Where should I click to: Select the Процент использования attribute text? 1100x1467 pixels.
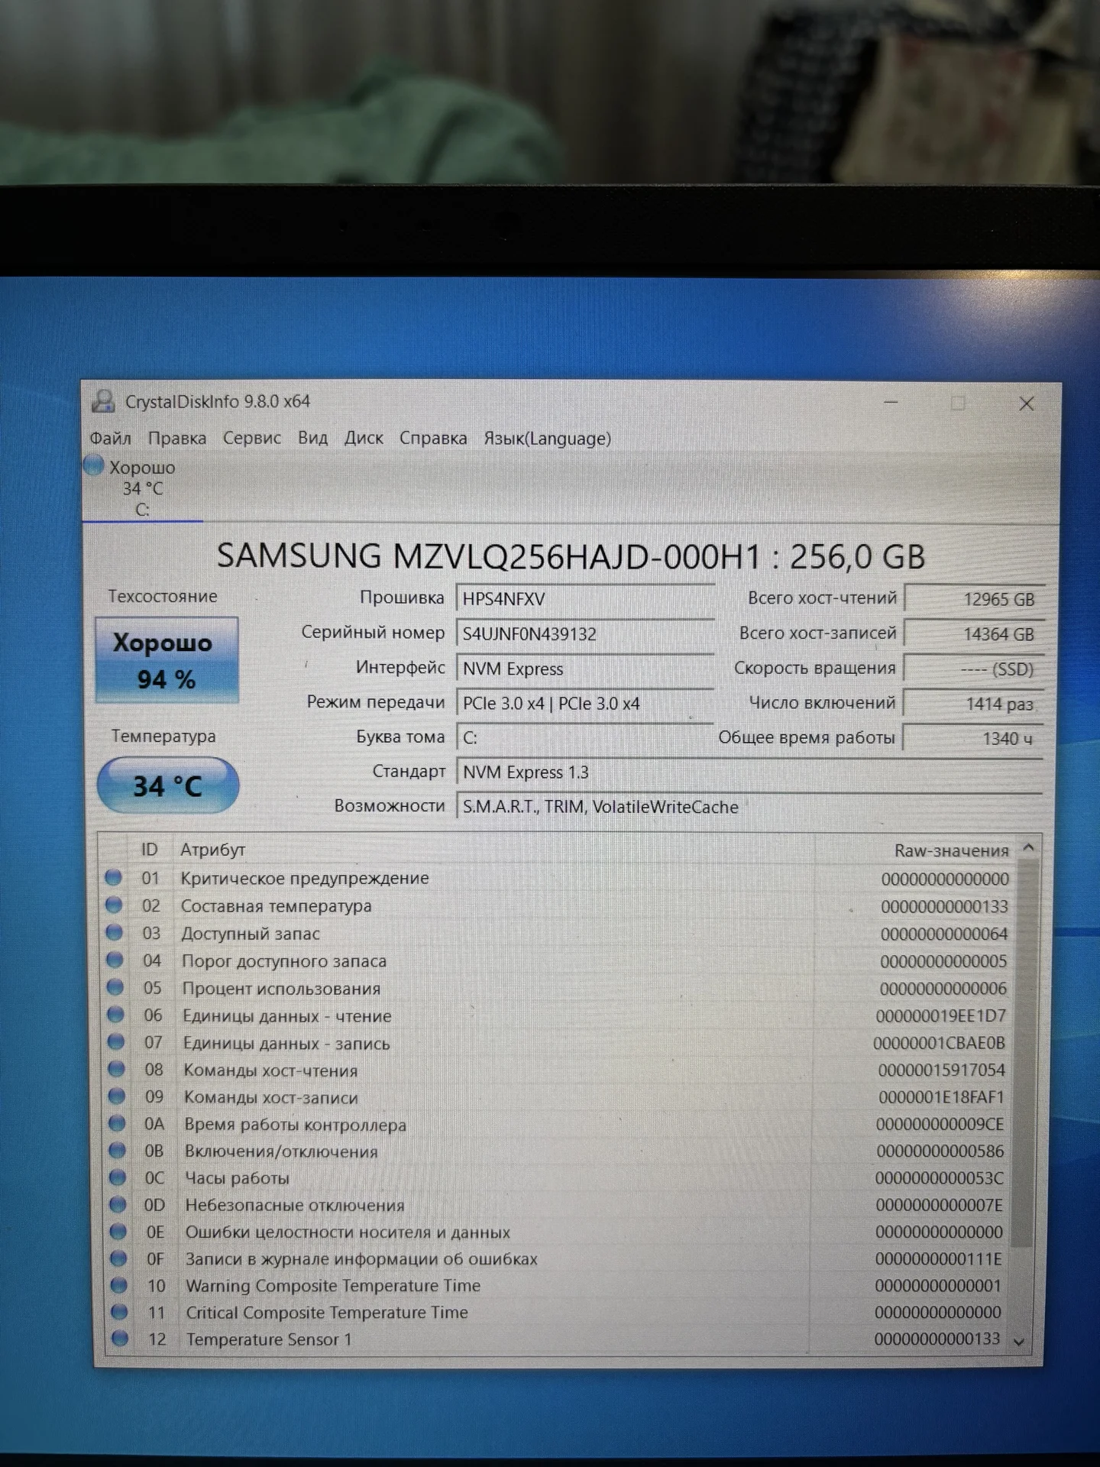[281, 988]
